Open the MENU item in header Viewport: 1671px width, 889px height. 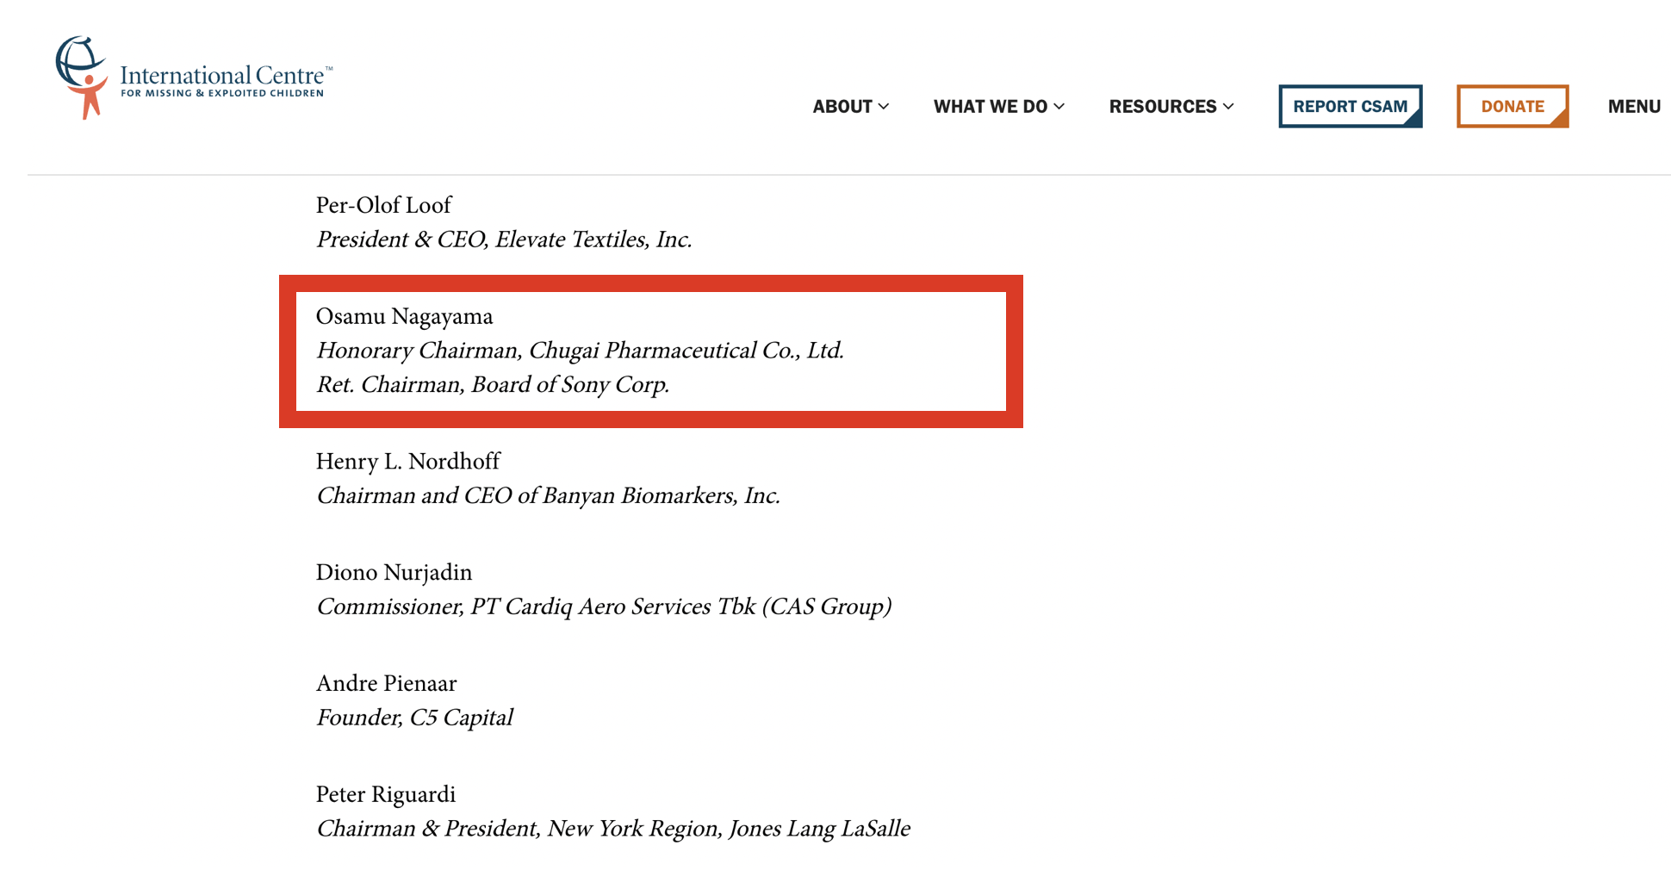(x=1634, y=107)
